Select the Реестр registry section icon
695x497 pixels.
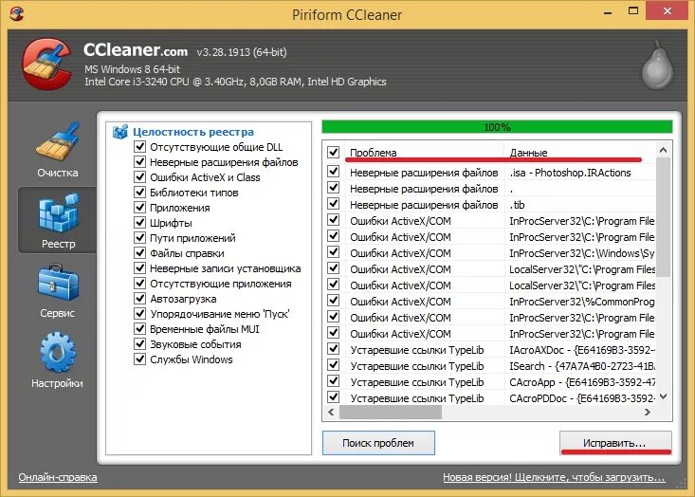tap(59, 212)
